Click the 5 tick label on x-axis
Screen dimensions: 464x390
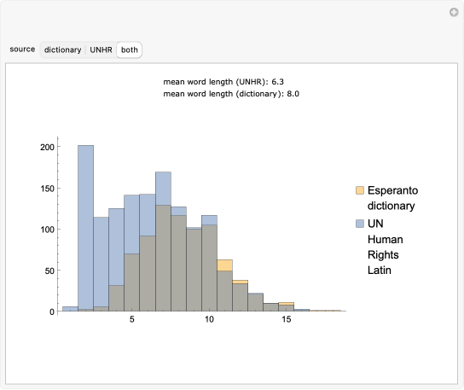pyautogui.click(x=131, y=319)
